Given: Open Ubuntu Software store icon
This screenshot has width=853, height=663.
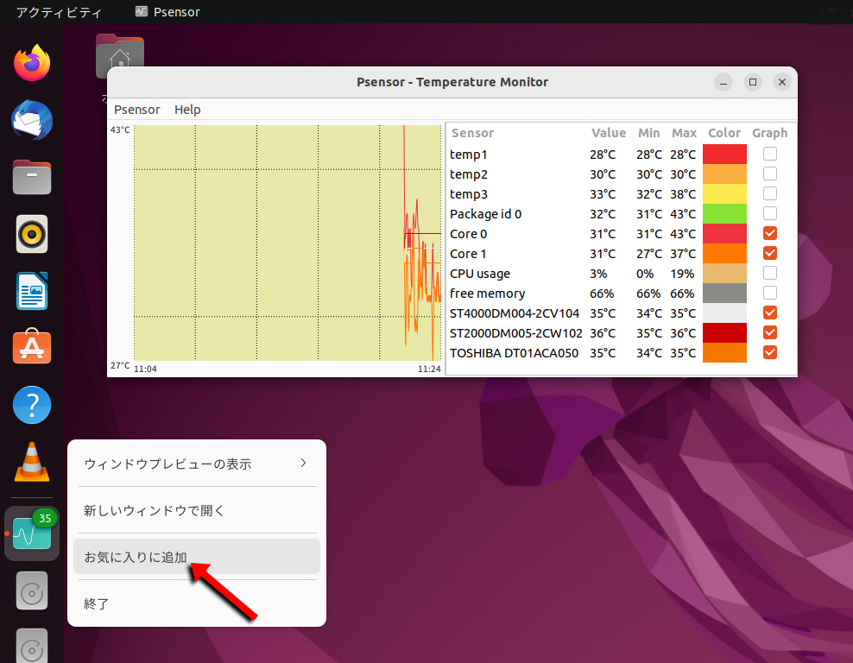Looking at the screenshot, I should [x=32, y=347].
